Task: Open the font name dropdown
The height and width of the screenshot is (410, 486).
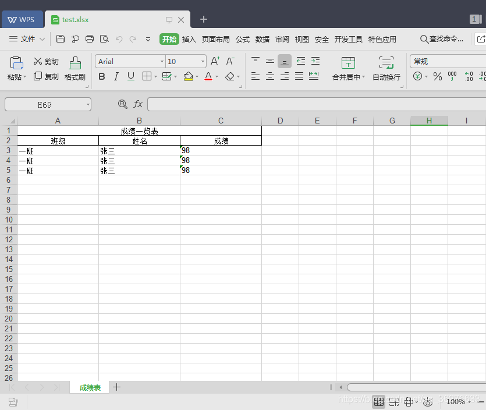Action: (x=161, y=61)
